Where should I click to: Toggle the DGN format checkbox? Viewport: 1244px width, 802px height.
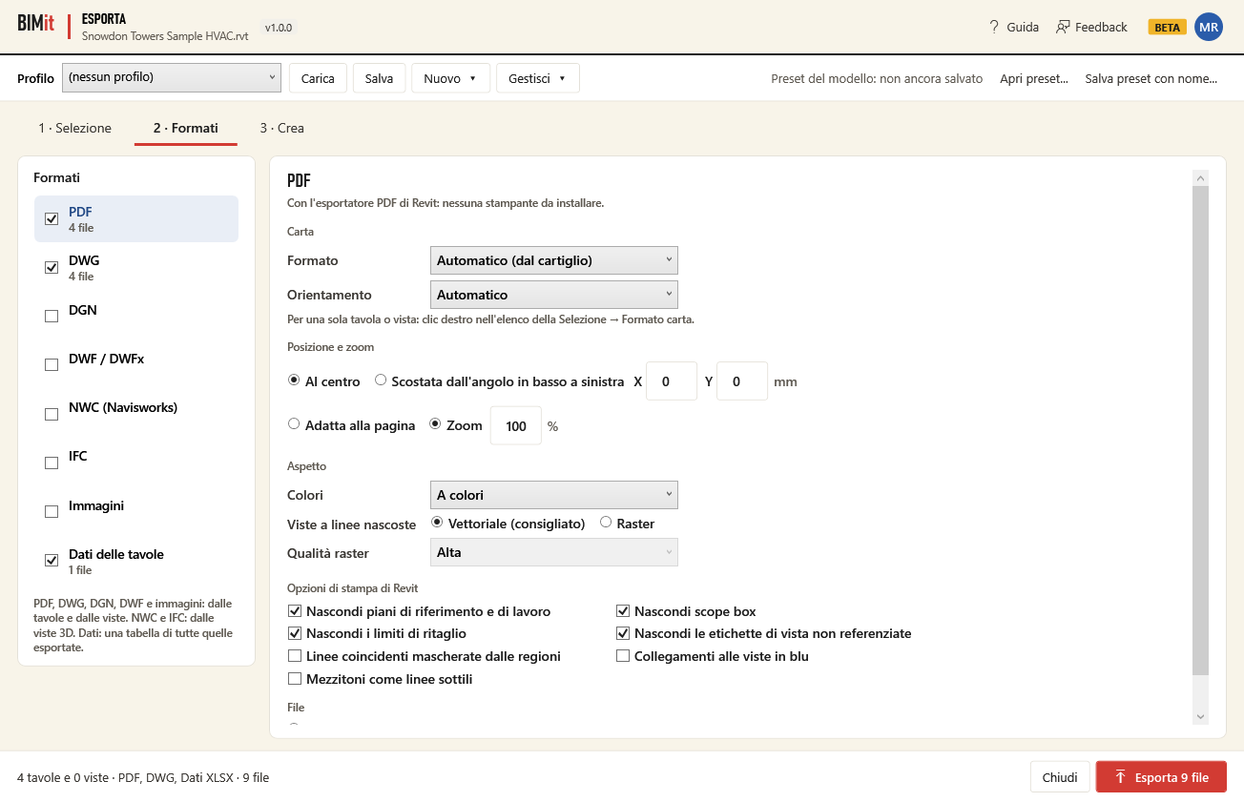[x=52, y=316]
